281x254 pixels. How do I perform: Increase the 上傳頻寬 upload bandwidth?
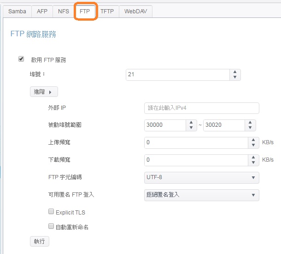[253, 140]
